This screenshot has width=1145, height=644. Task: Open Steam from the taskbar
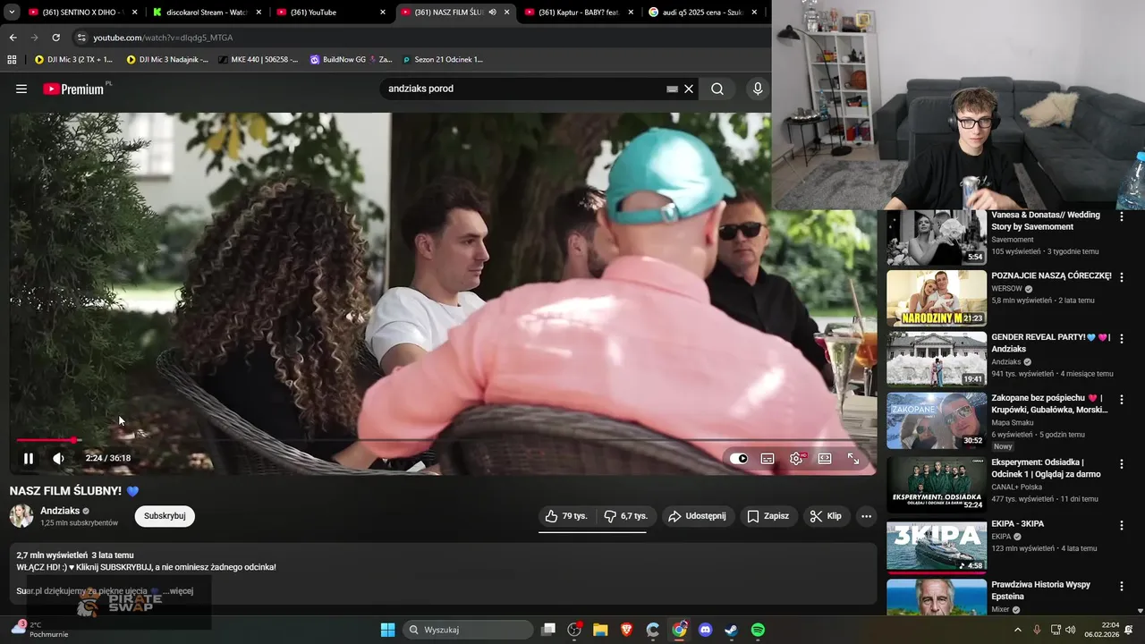(732, 630)
